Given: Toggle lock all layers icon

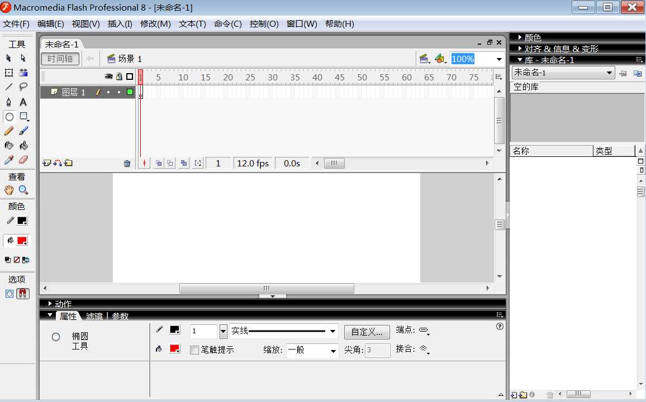Looking at the screenshot, I should pyautogui.click(x=119, y=76).
